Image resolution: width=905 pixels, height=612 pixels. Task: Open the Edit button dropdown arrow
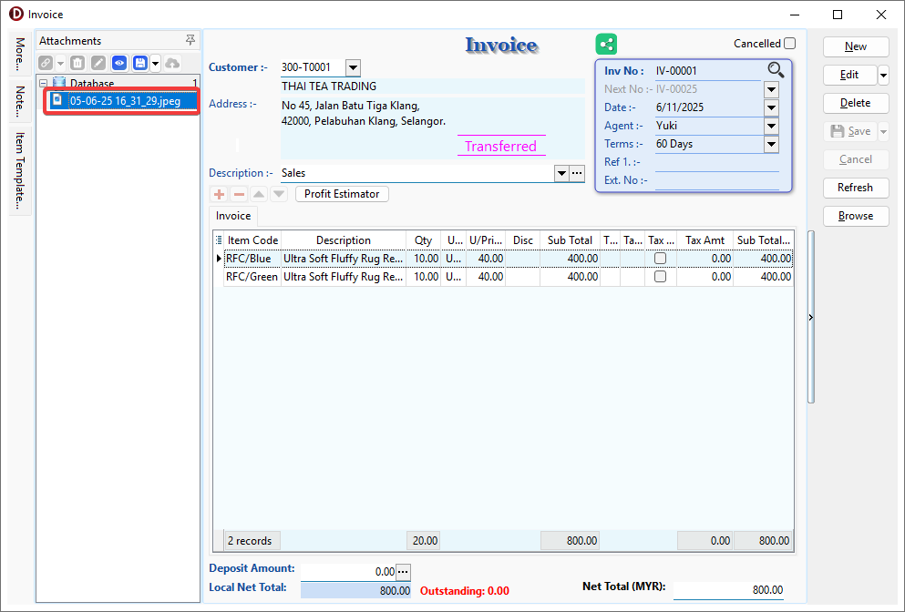pyautogui.click(x=883, y=75)
